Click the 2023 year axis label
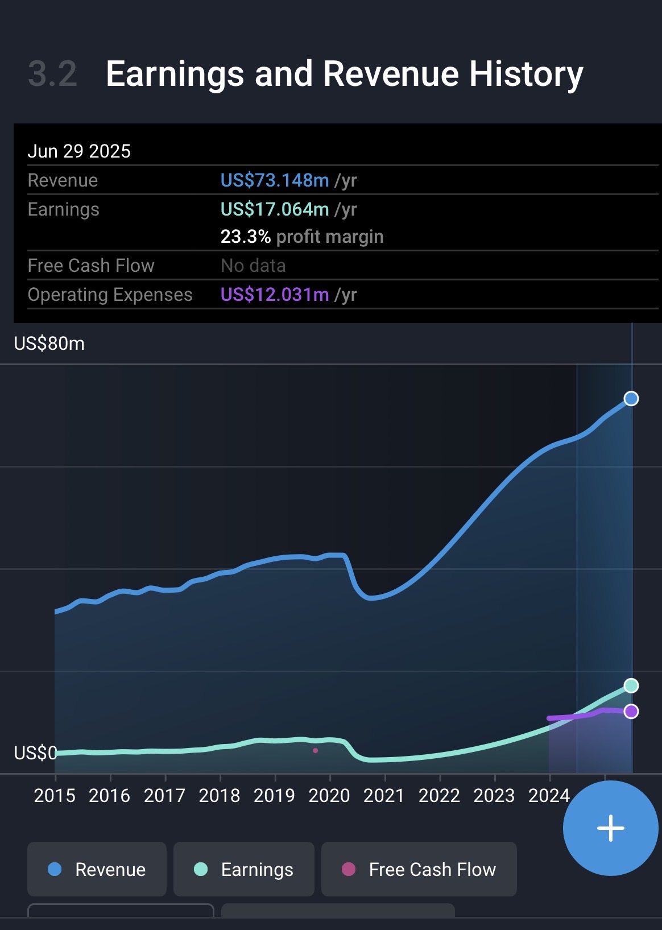 (x=494, y=795)
